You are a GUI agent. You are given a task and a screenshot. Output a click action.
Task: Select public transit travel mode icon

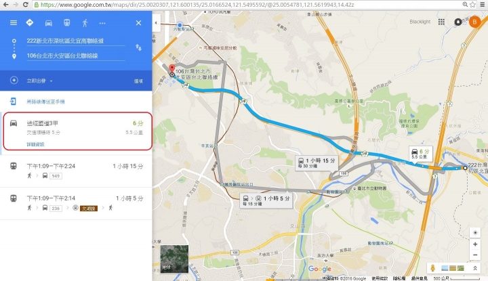pyautogui.click(x=67, y=23)
